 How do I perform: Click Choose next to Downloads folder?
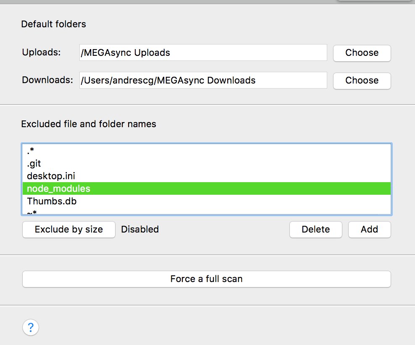click(362, 81)
